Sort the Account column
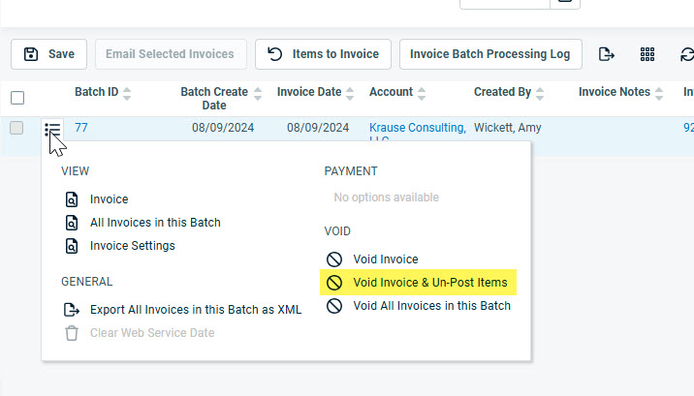This screenshot has width=694, height=396. click(422, 93)
